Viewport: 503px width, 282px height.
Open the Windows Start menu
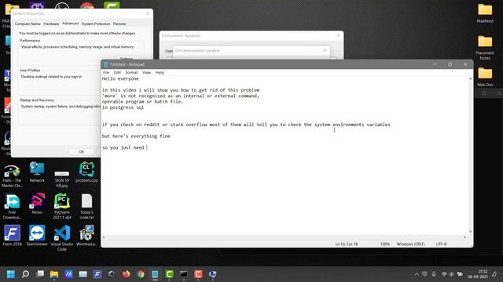pyautogui.click(x=11, y=274)
